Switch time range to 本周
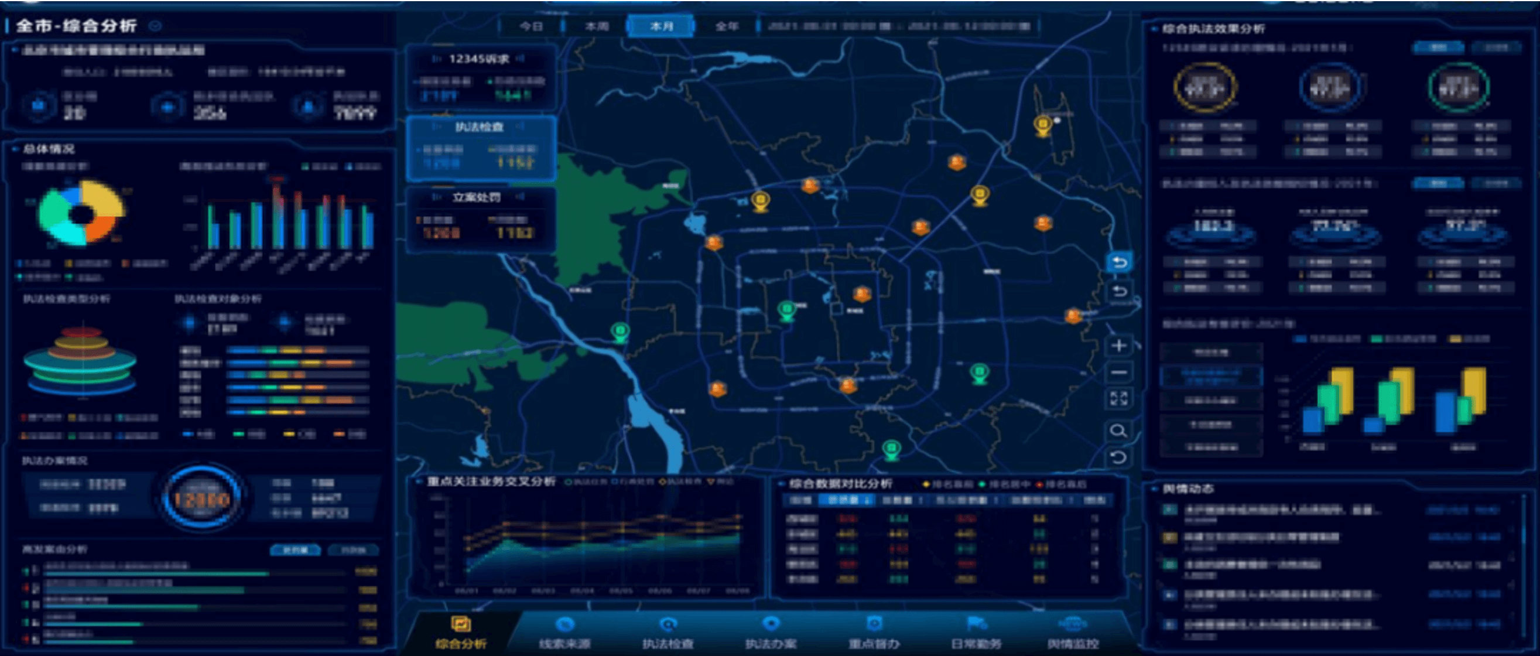The width and height of the screenshot is (1540, 656). [596, 26]
